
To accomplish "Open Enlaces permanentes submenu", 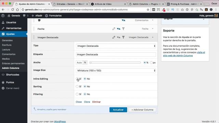I will 13,64.
